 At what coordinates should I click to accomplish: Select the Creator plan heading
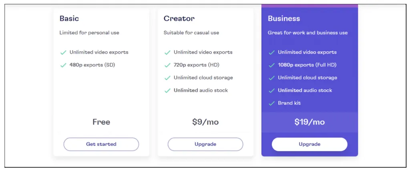tap(179, 18)
